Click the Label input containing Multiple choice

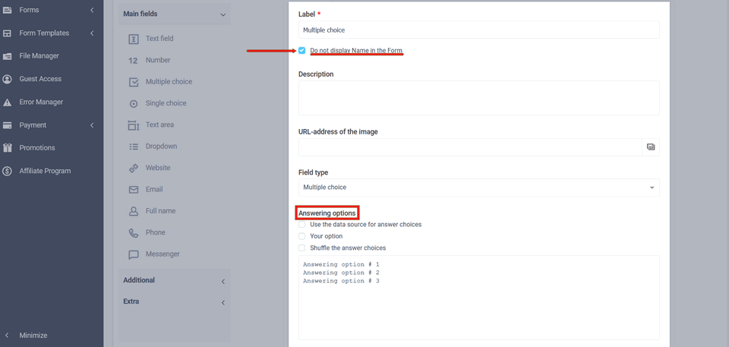[479, 30]
